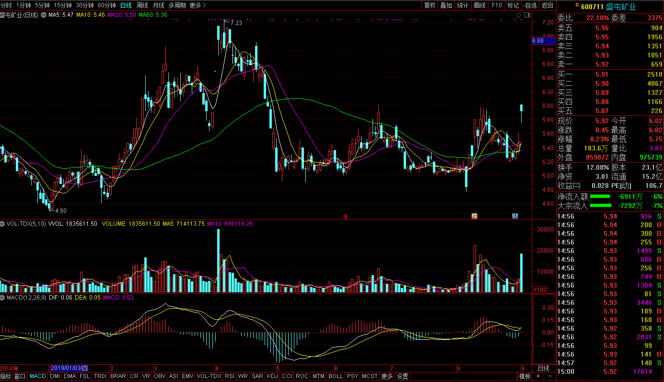Click the 财 marker icon on the chart
This screenshot has width=664, height=382.
click(515, 216)
